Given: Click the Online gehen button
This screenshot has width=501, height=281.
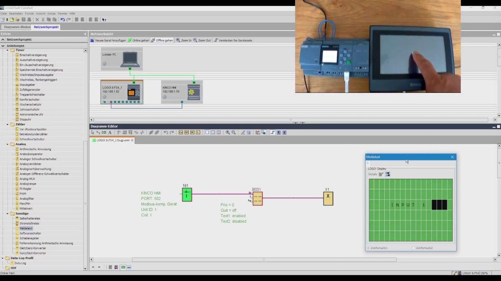Looking at the screenshot, I should pyautogui.click(x=139, y=40).
